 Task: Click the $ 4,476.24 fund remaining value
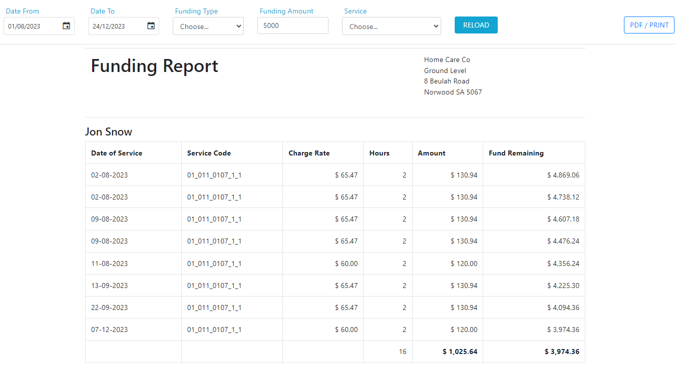tap(563, 241)
